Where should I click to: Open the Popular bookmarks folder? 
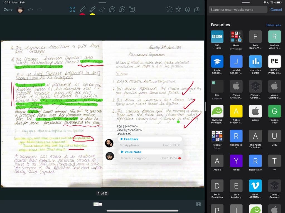pyautogui.click(x=217, y=136)
